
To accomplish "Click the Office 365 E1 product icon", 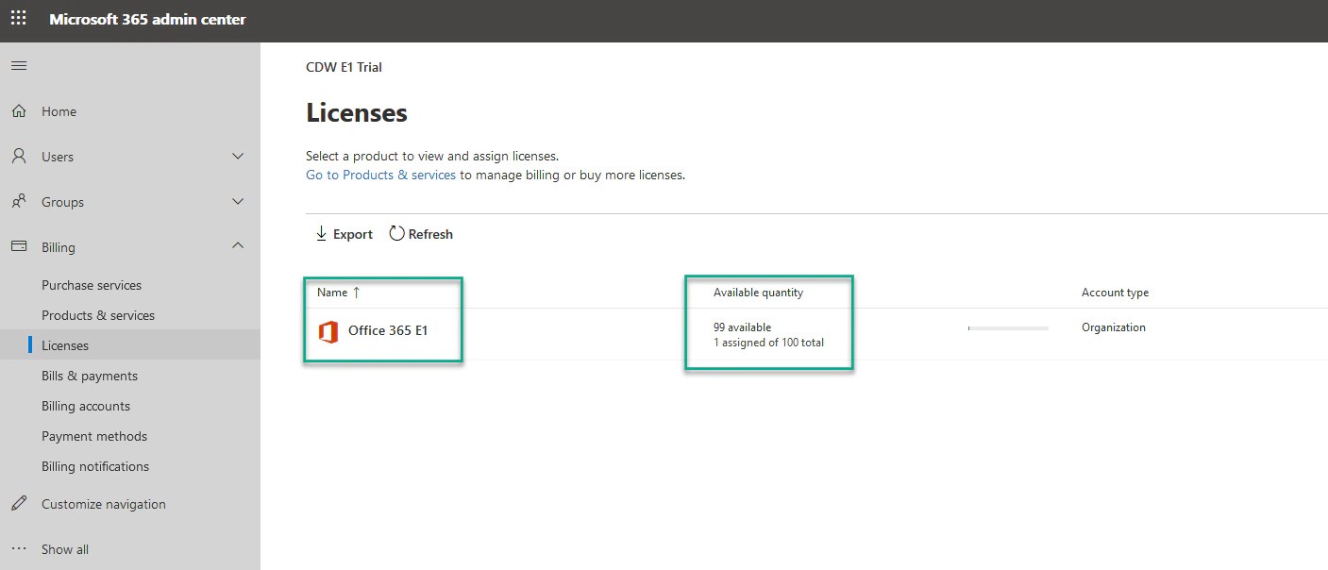I will pyautogui.click(x=329, y=330).
